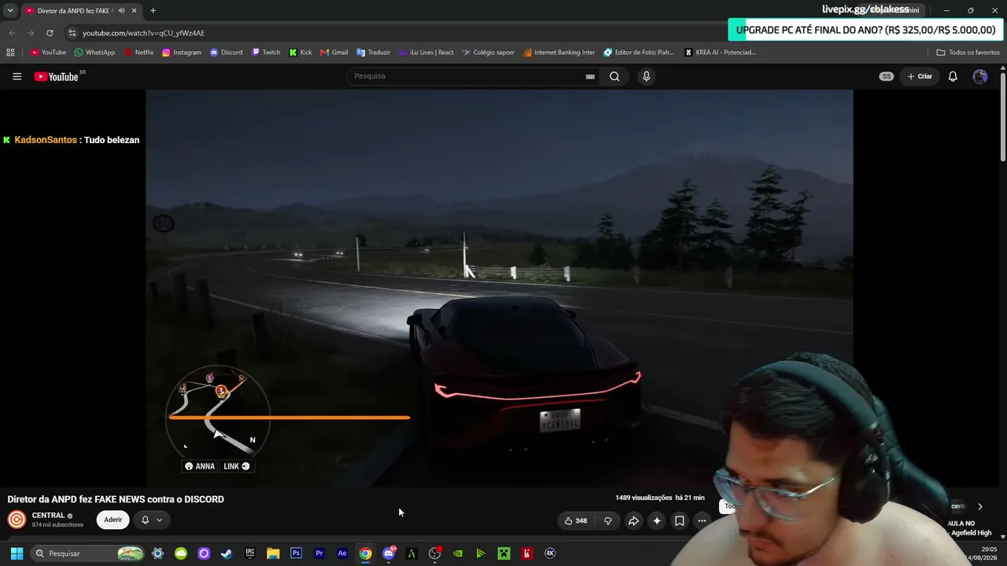Open a new Chrome tab

[153, 11]
